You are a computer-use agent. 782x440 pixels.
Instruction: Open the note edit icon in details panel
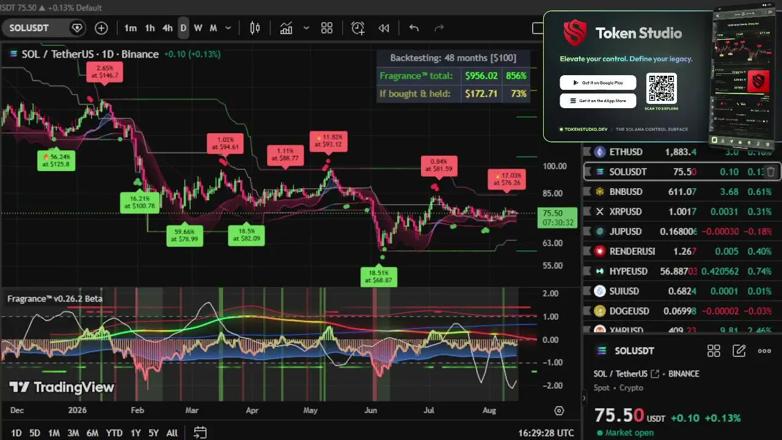tap(739, 351)
